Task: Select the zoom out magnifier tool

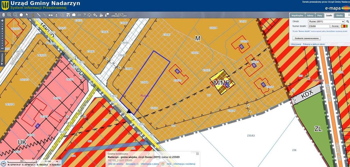Action: (15, 15)
